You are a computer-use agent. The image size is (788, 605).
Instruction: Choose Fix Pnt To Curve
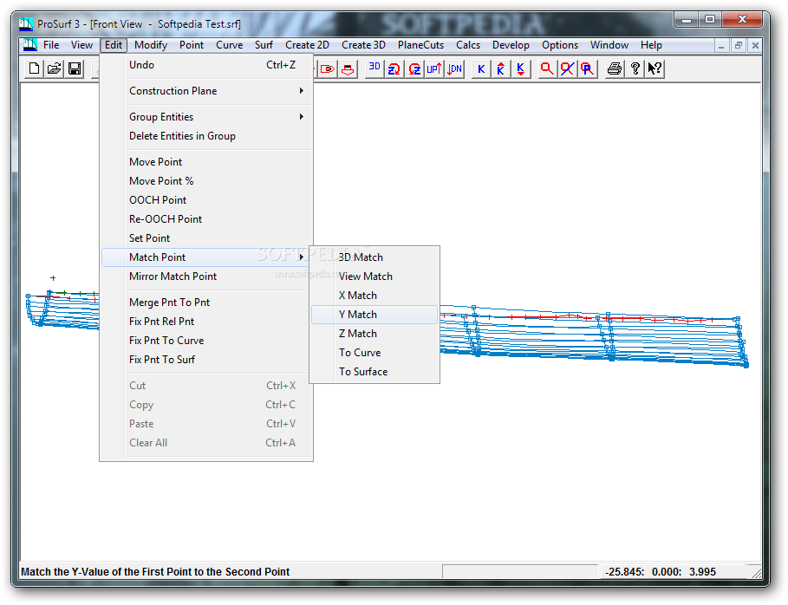[x=206, y=341]
